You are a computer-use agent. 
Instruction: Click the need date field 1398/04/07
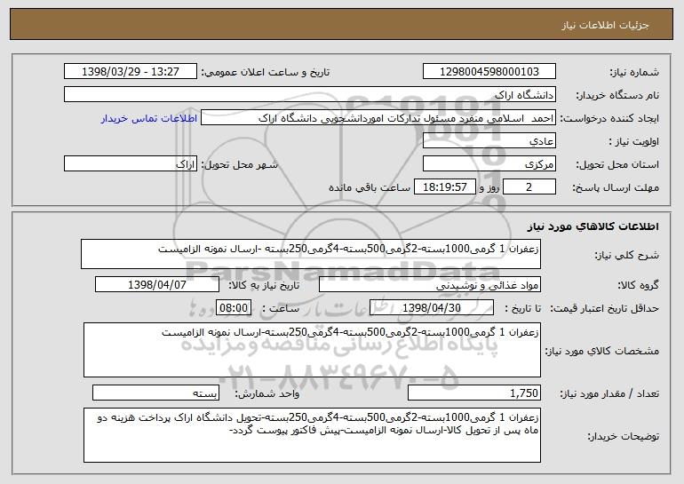coord(157,285)
